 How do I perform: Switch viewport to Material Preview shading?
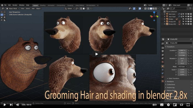click(x=154, y=8)
